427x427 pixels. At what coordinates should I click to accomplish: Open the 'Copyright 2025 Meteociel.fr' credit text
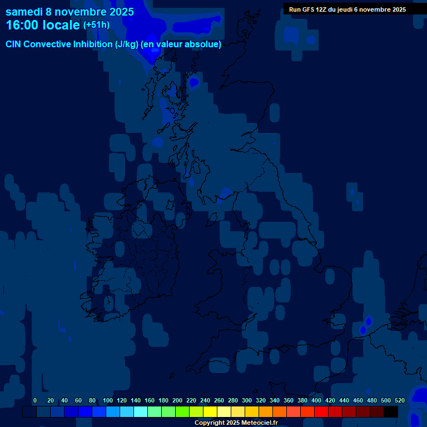(x=236, y=423)
